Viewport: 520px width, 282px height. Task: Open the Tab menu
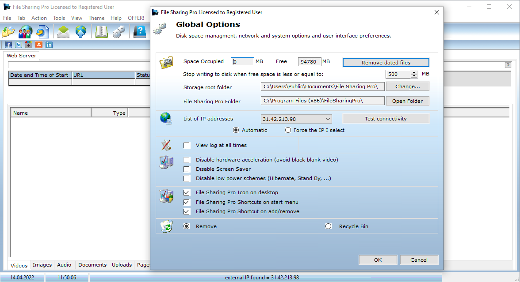[x=21, y=18]
